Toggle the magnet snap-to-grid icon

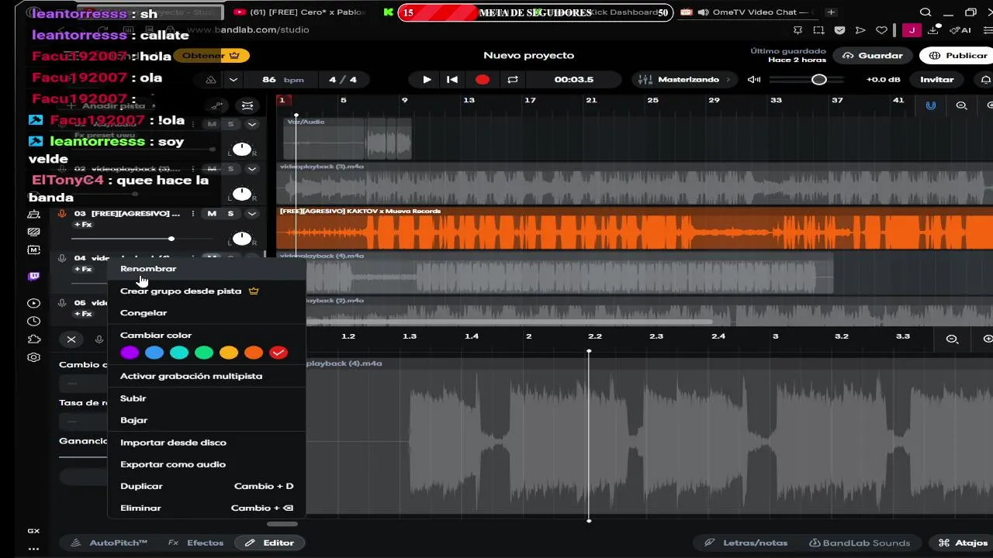click(931, 105)
